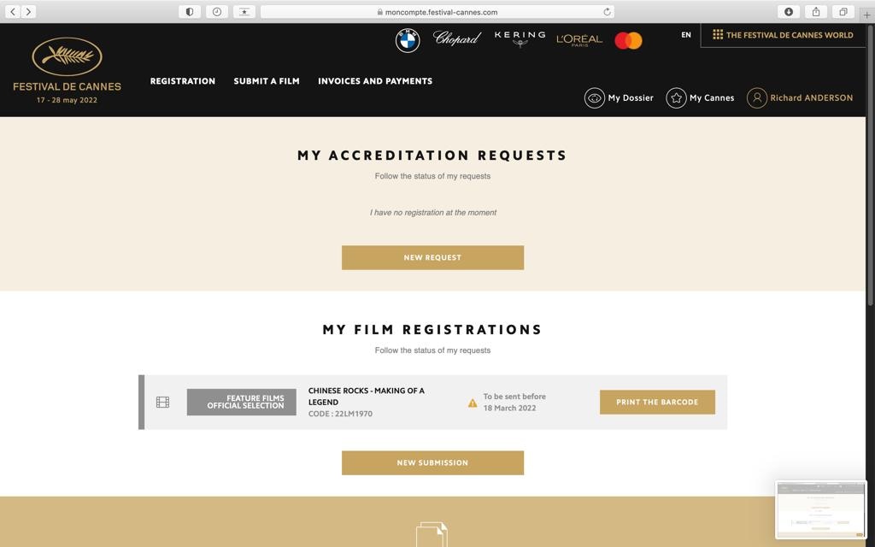Open My Dossier link
Screen dimensions: 875x547
coord(631,97)
